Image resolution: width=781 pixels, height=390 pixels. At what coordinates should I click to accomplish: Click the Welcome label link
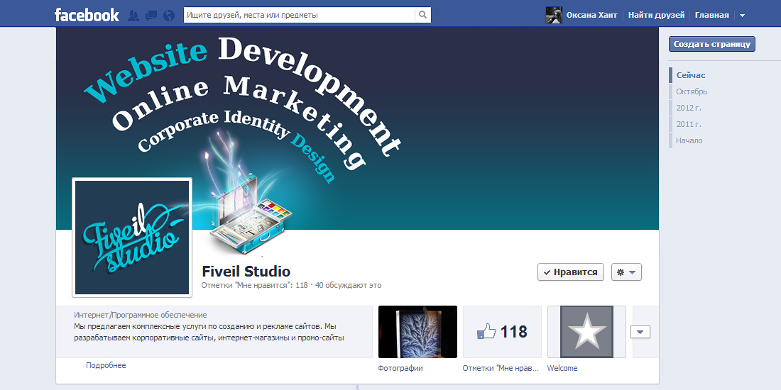coord(562,369)
